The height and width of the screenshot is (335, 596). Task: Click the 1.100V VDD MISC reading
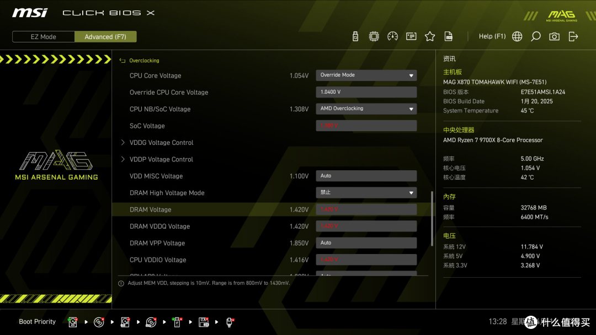[x=299, y=176]
